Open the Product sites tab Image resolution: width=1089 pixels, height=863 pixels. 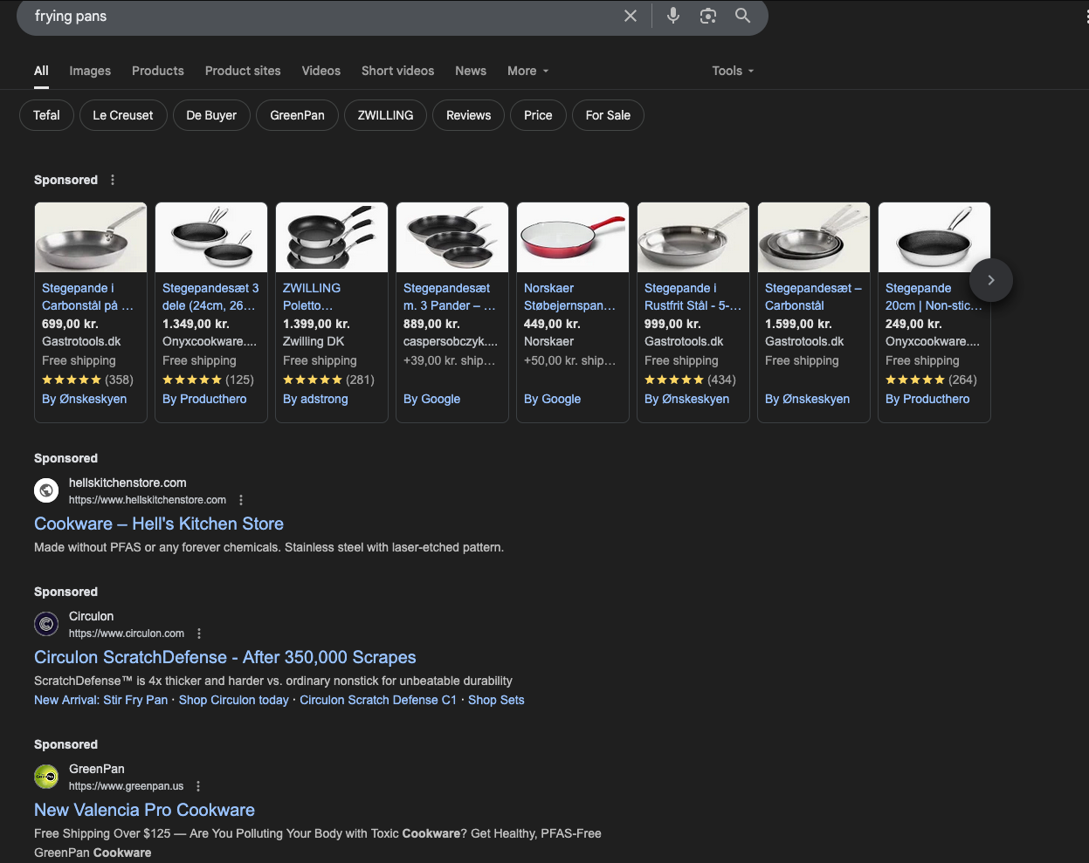click(243, 71)
